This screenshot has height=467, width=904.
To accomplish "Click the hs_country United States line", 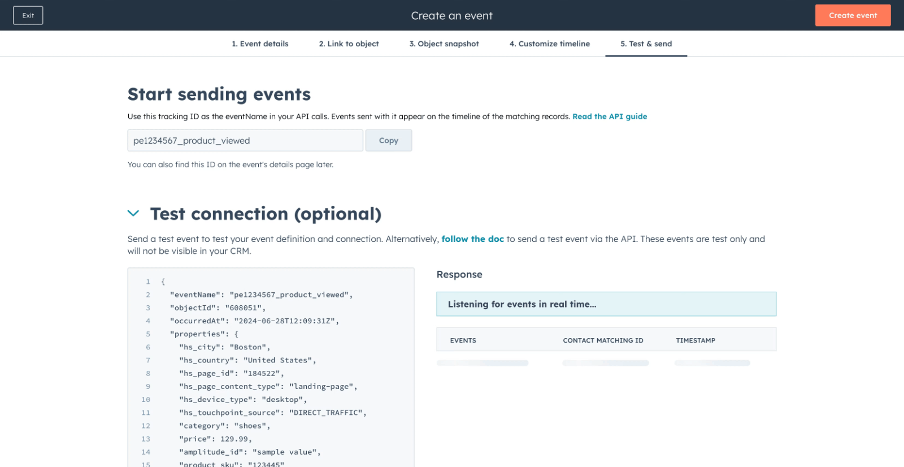I will 247,360.
